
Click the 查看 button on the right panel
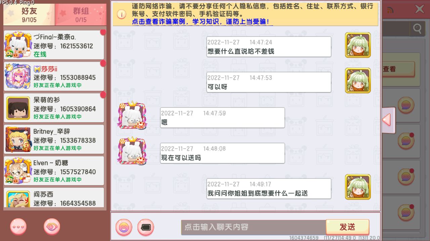coord(398,69)
